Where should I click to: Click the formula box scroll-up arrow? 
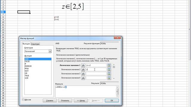(x=117, y=87)
